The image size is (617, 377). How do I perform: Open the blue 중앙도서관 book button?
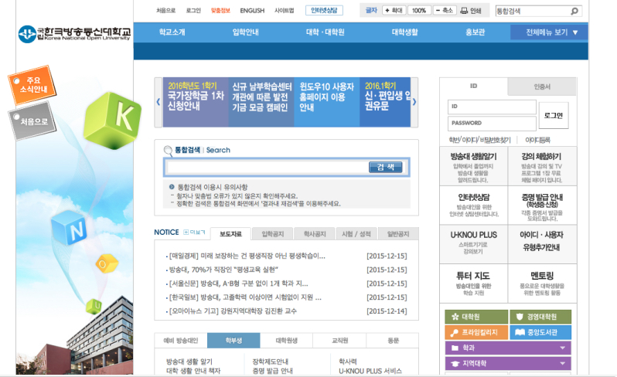point(540,332)
